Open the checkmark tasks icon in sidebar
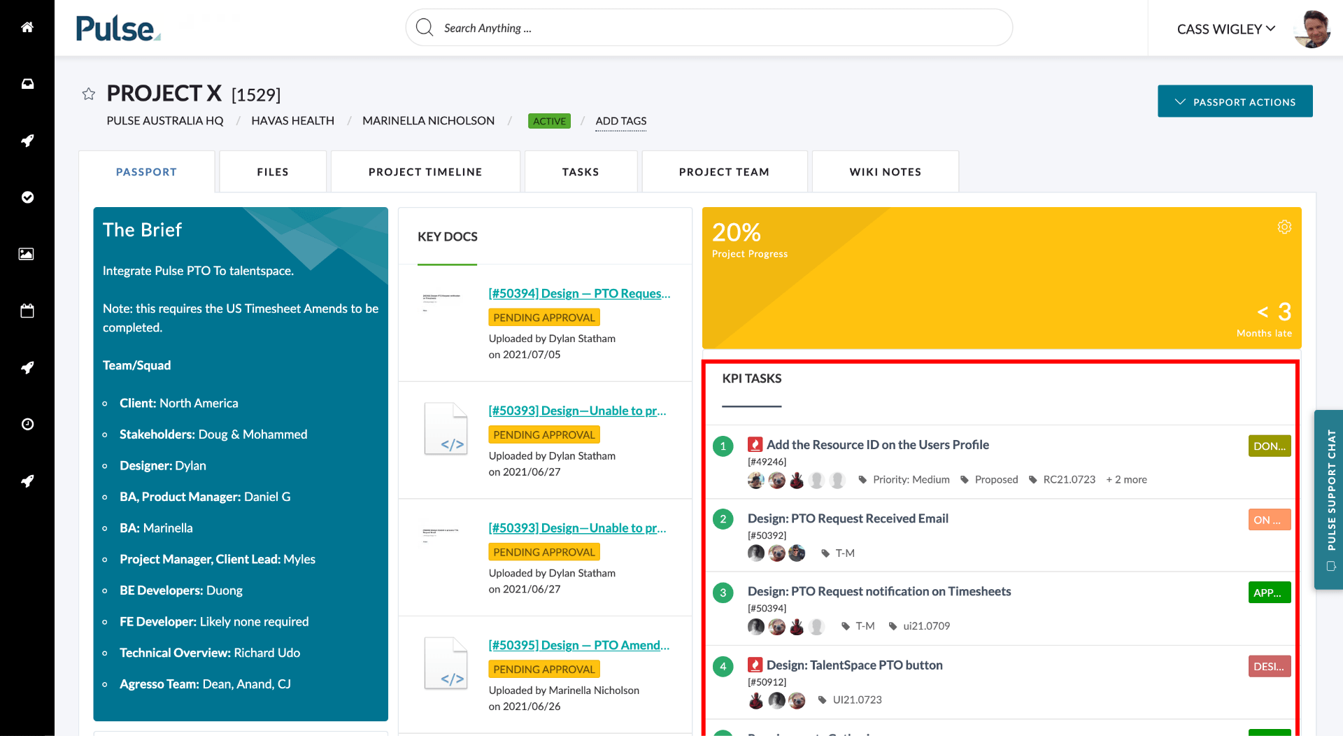The width and height of the screenshot is (1343, 736). [x=27, y=197]
